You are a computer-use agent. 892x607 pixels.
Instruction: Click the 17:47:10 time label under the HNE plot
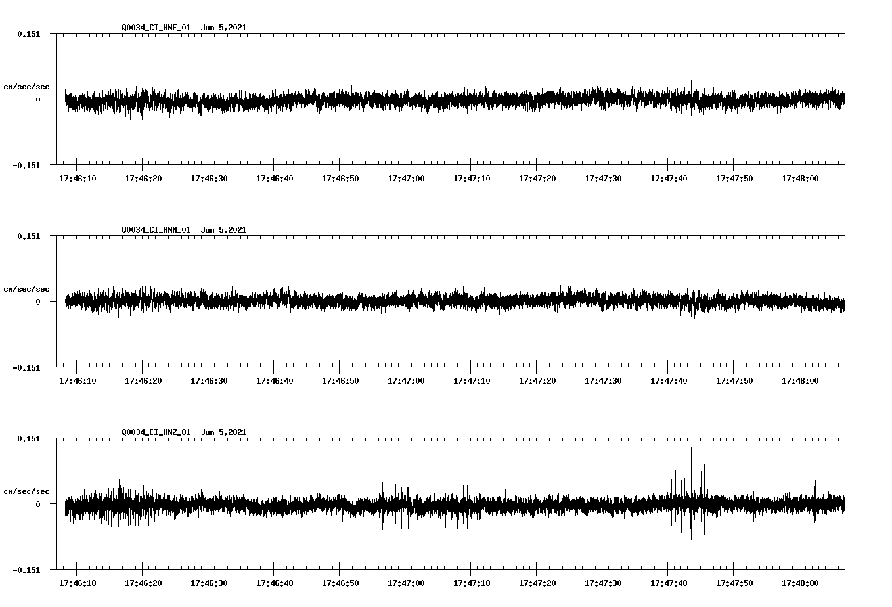click(472, 178)
